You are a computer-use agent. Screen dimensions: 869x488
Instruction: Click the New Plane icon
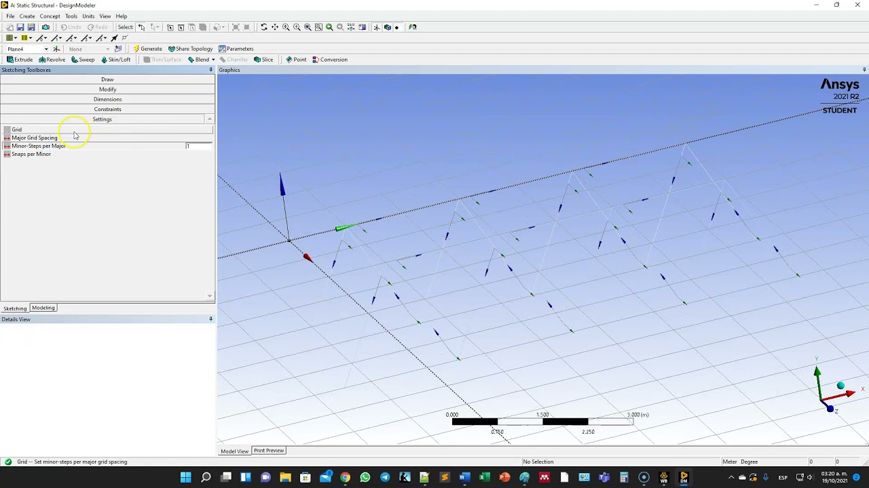click(x=56, y=49)
